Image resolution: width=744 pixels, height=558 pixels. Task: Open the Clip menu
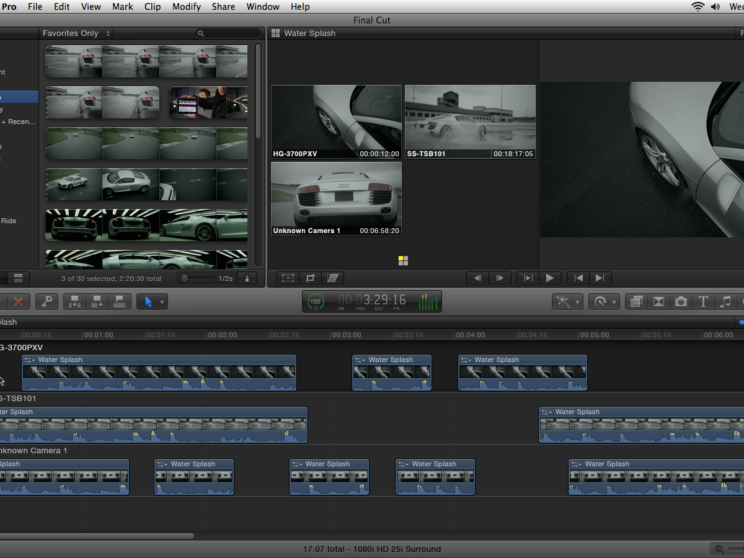[x=153, y=7]
